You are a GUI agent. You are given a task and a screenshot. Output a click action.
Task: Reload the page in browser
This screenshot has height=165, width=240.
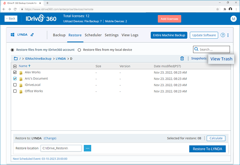coord(15,9)
